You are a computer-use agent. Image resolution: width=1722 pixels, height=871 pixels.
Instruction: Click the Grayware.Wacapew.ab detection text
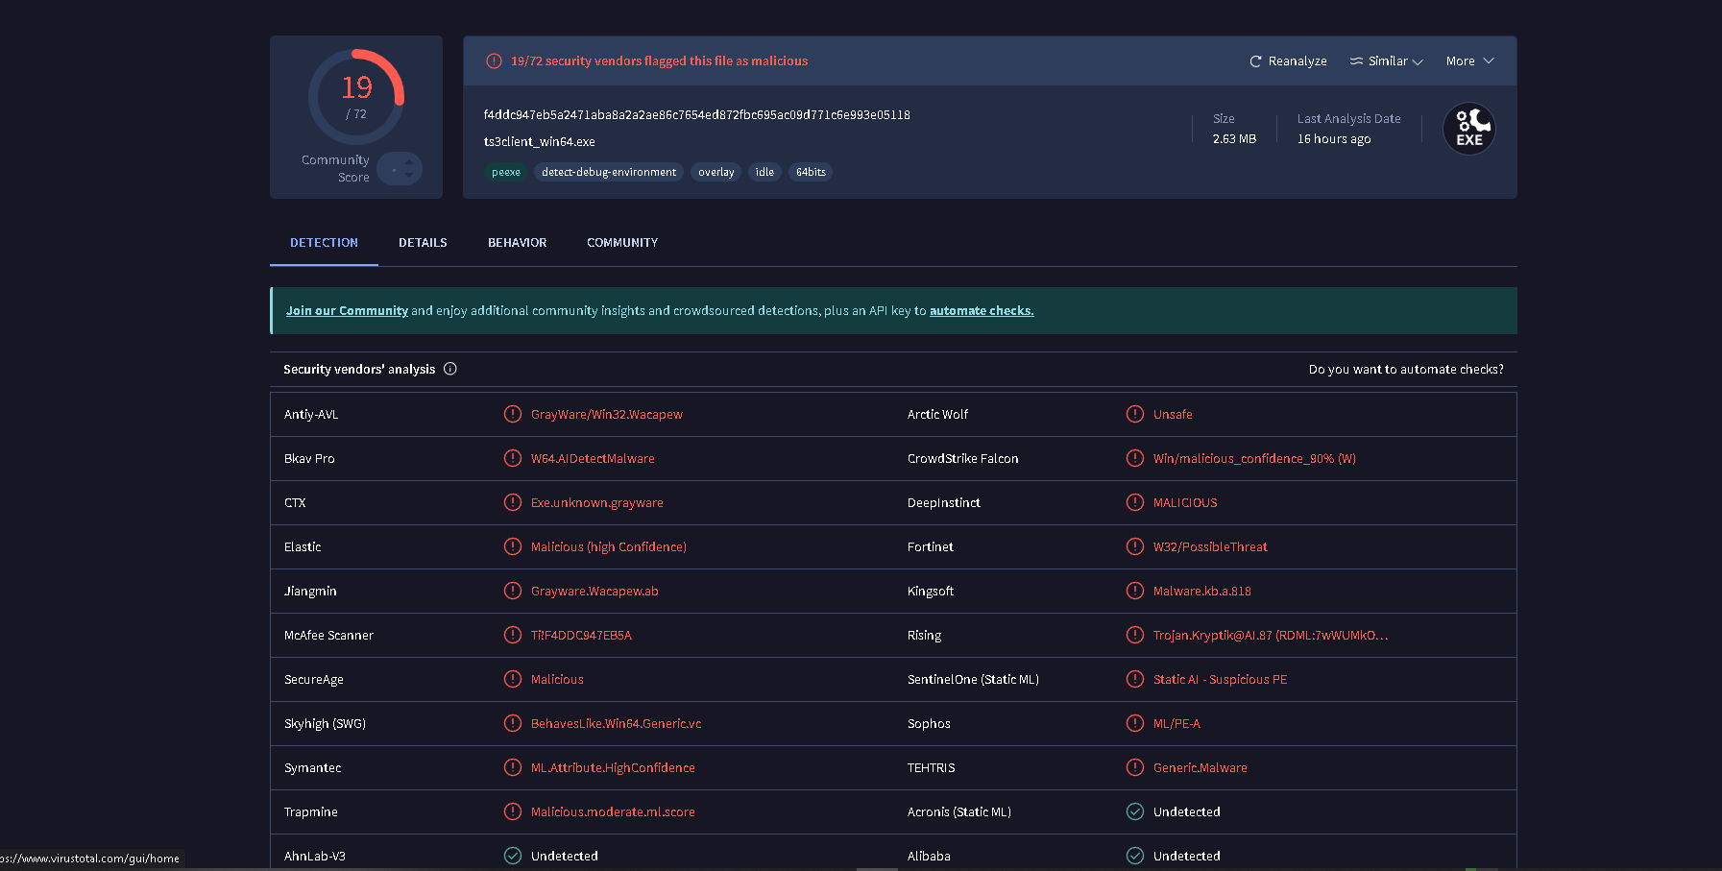594,592
